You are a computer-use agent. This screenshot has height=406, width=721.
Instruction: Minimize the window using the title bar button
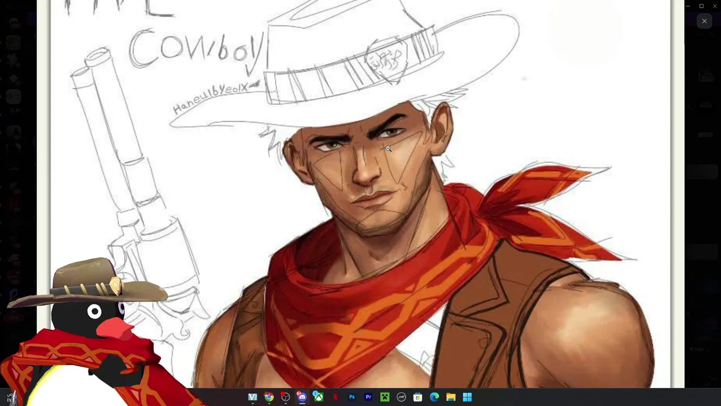point(687,6)
